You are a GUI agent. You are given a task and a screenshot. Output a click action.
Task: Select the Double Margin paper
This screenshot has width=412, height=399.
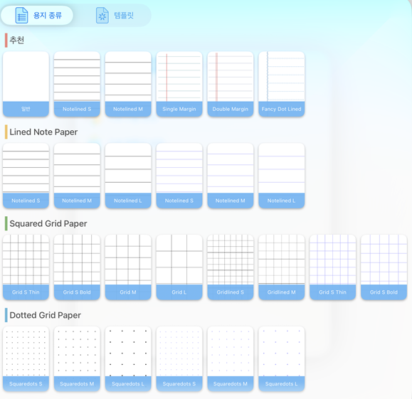pyautogui.click(x=230, y=84)
